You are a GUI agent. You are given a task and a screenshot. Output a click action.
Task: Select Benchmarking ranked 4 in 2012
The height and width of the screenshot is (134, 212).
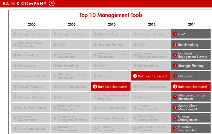[151, 65]
